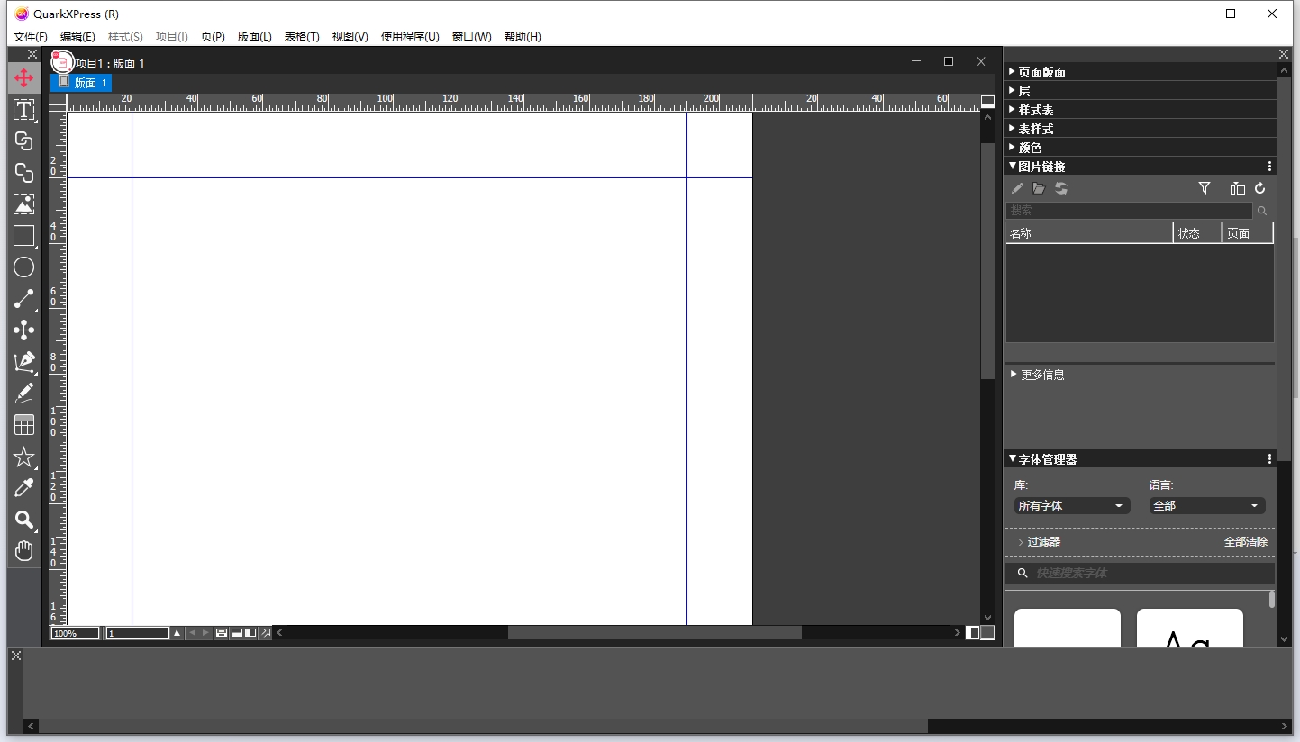Select the Picture Content tool
1300x742 pixels.
[x=24, y=204]
